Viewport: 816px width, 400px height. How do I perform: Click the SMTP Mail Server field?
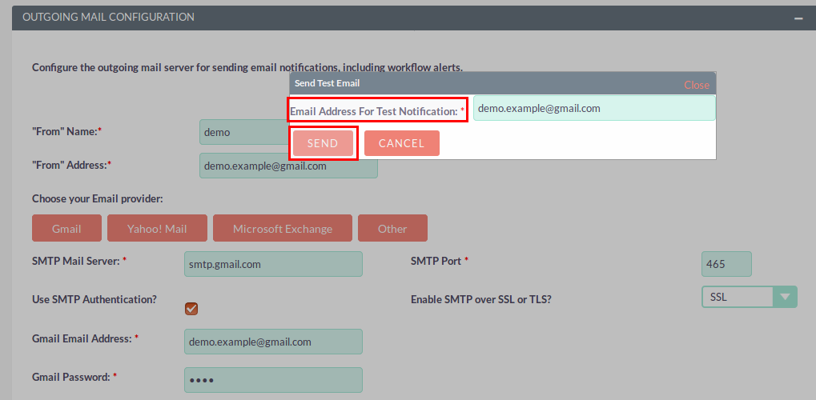click(273, 264)
